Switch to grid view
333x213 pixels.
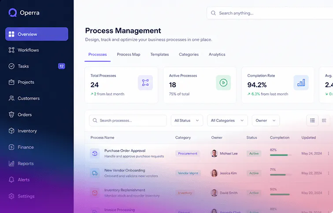pos(324,121)
